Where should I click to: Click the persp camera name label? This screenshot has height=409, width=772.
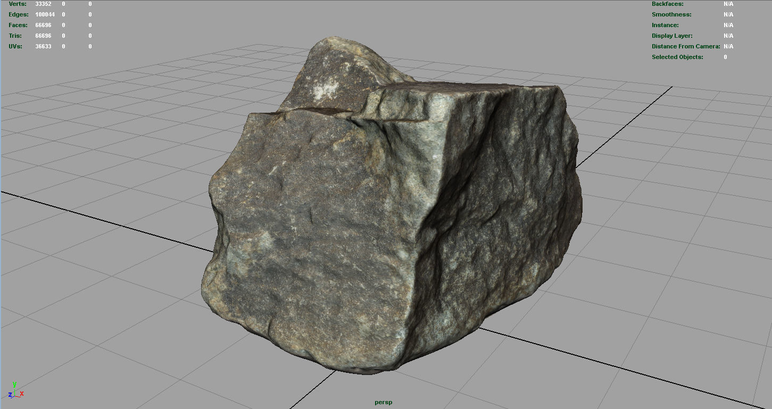point(383,402)
